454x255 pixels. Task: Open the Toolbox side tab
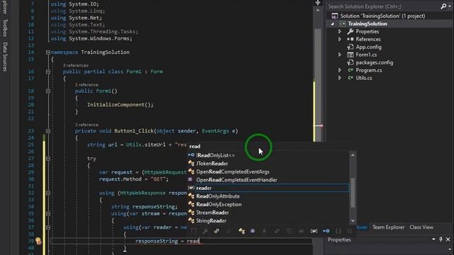[5, 28]
